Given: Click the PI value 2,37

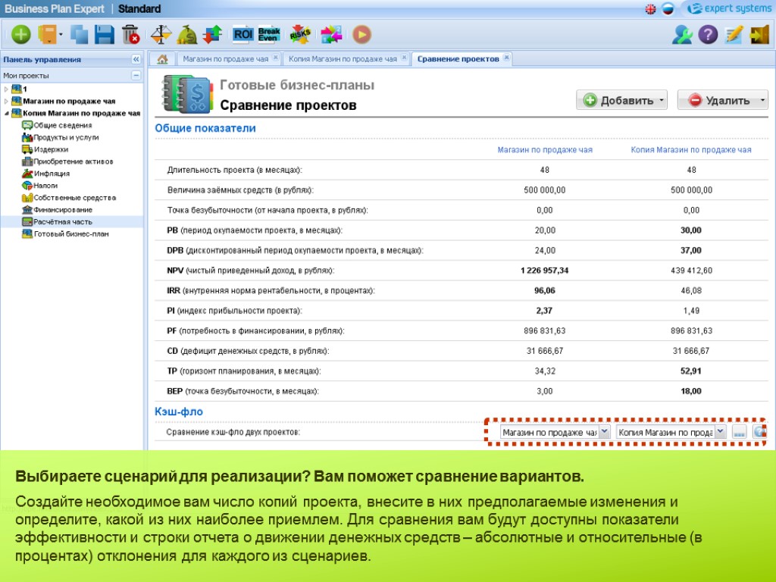Looking at the screenshot, I should click(x=544, y=311).
